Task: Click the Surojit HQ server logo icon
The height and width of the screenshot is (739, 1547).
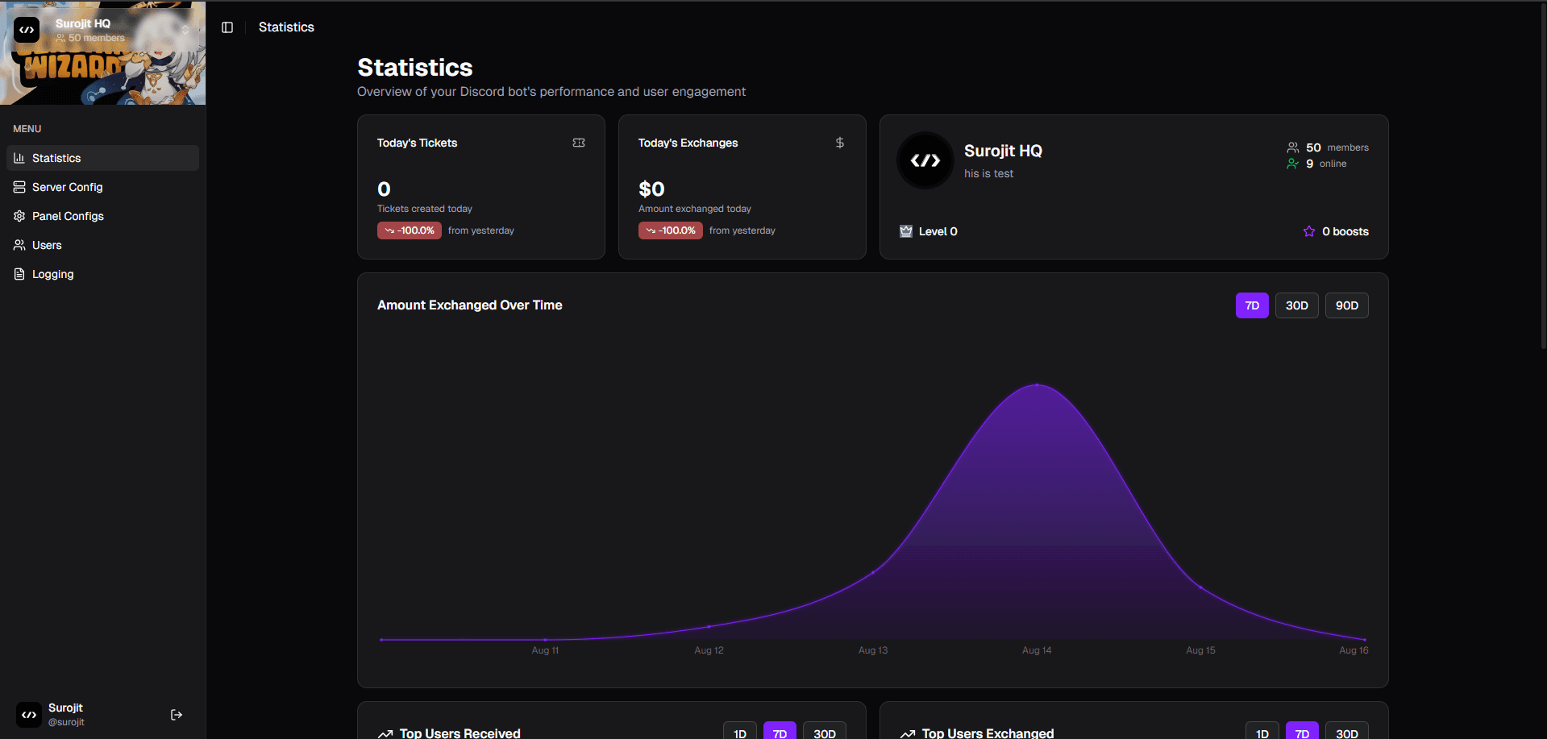Action: pos(925,160)
